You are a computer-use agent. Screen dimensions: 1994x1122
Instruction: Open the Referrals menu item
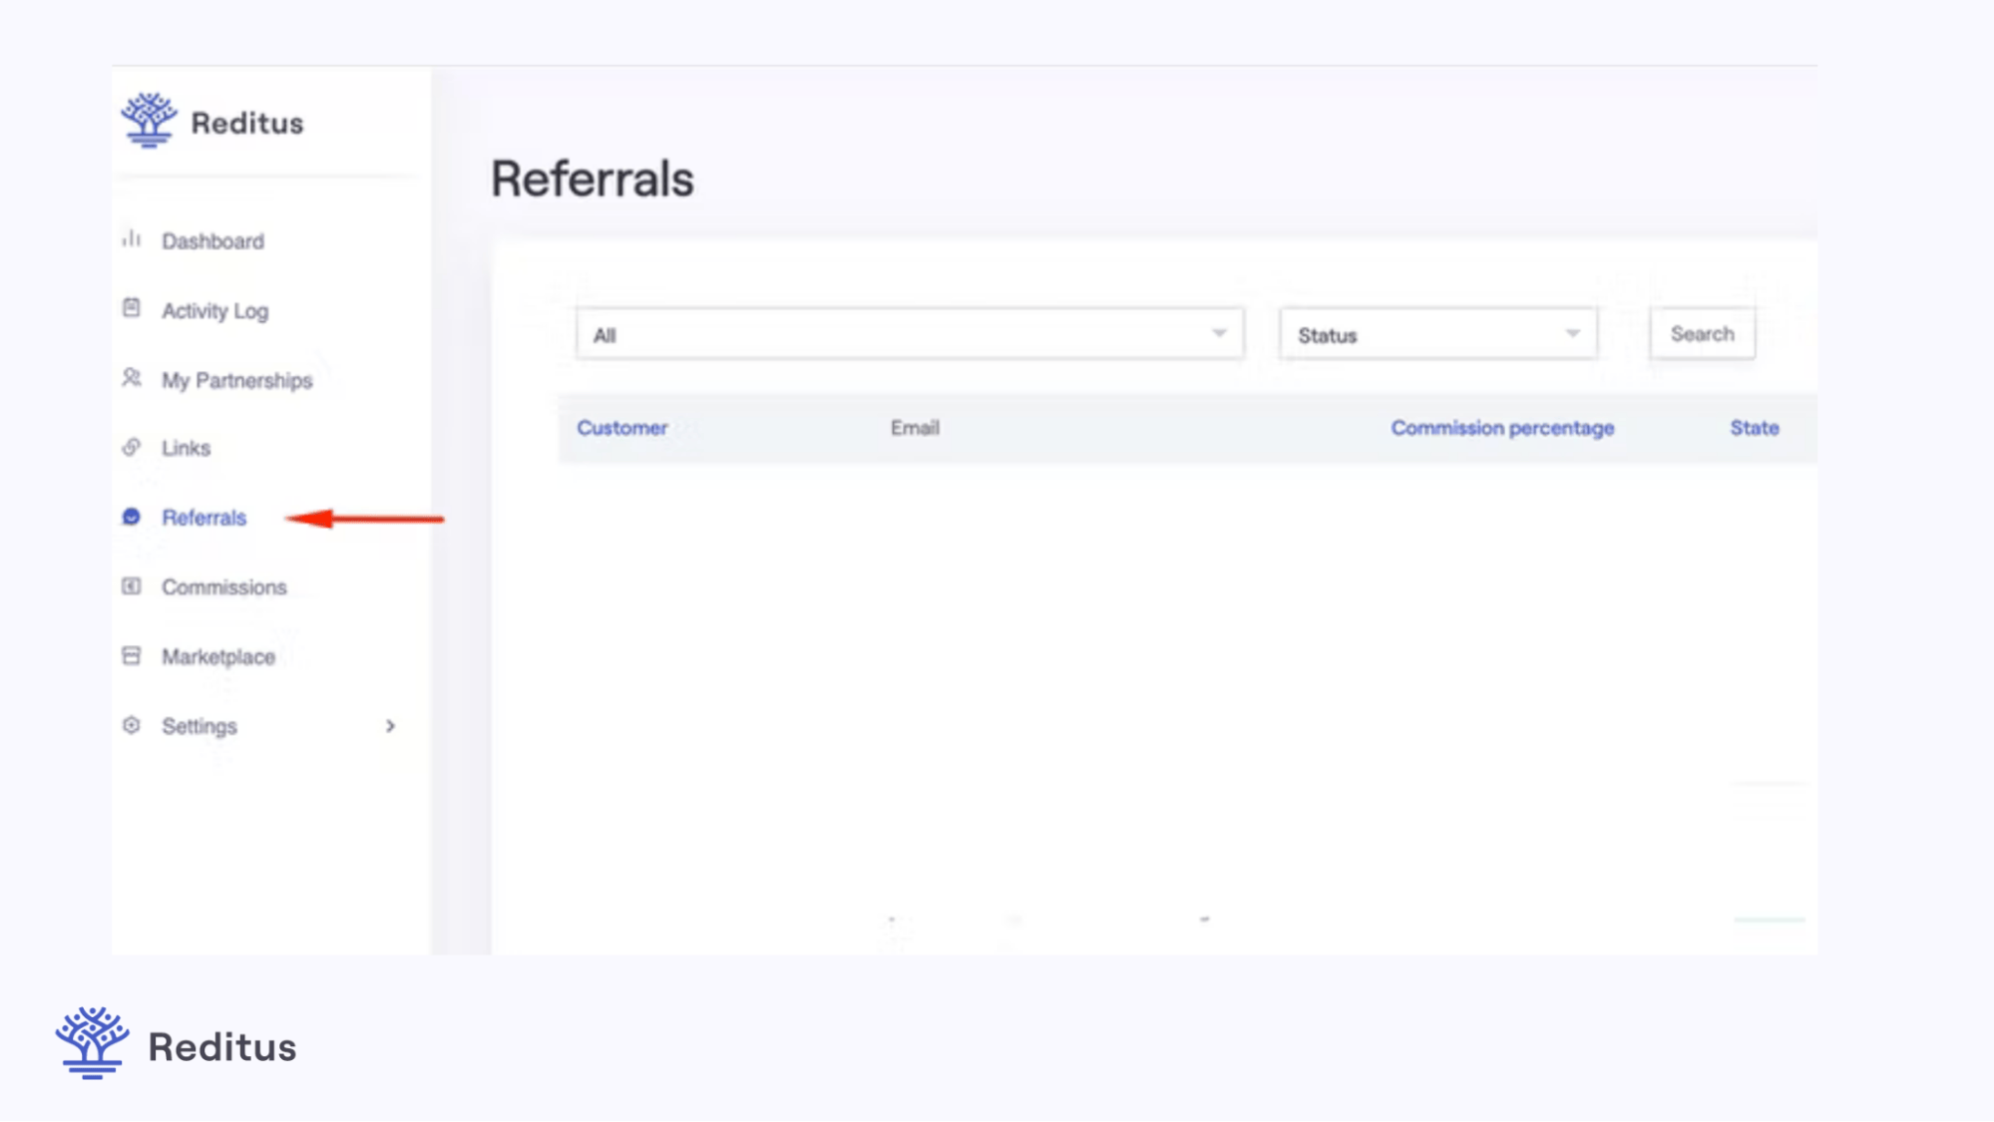click(x=204, y=517)
